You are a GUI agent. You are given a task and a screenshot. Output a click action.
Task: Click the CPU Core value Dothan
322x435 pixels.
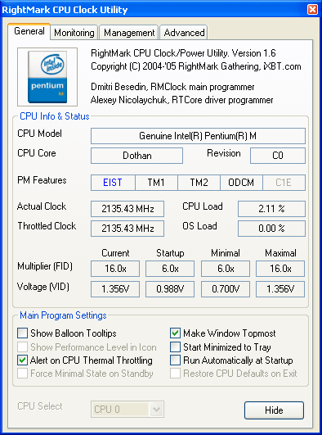[136, 156]
